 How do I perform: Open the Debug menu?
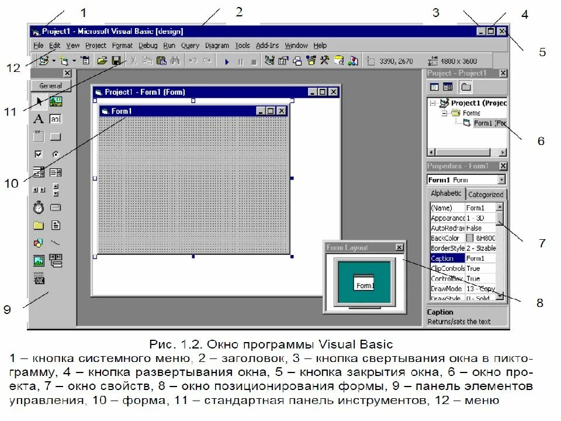(148, 46)
